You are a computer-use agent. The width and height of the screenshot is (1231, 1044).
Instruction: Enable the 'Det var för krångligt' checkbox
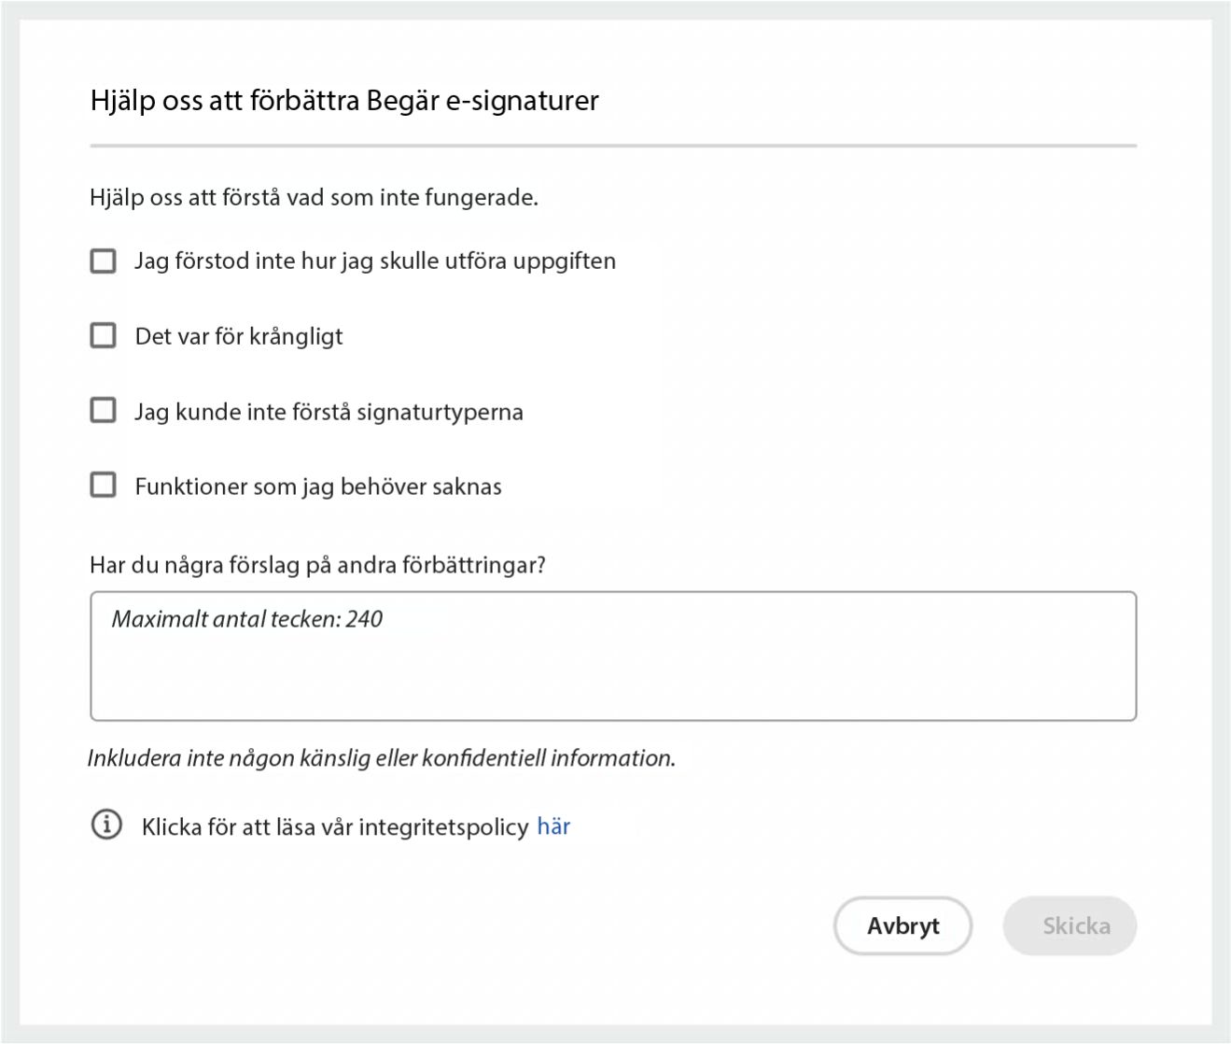[102, 335]
